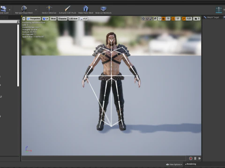Pause the preview animation

click(195, 158)
